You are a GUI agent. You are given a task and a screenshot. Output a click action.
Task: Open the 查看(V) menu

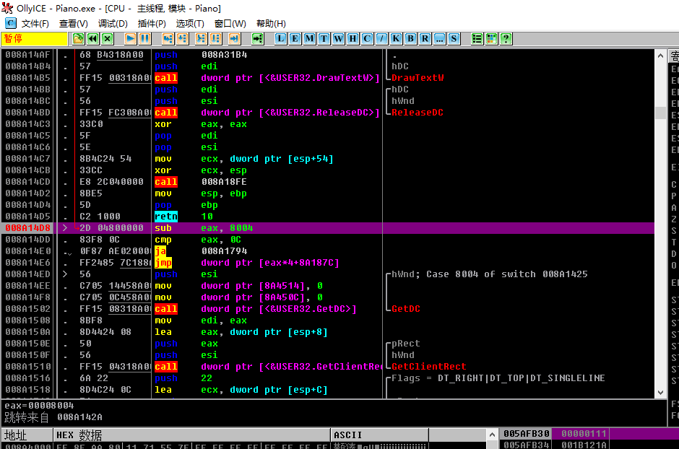pos(73,23)
